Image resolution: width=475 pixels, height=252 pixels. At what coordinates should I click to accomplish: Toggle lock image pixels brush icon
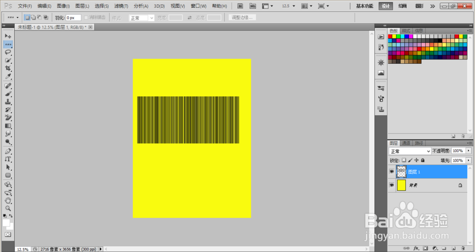[410, 160]
